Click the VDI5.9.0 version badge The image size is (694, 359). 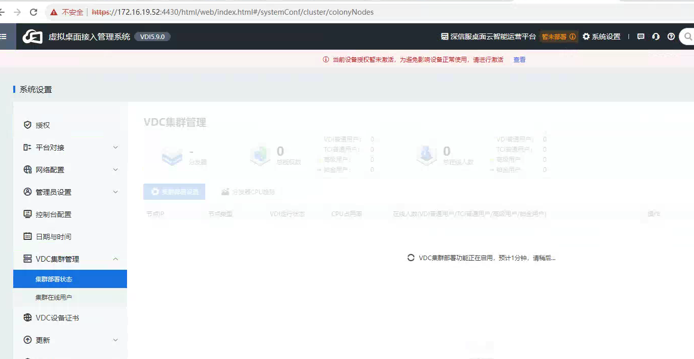152,37
